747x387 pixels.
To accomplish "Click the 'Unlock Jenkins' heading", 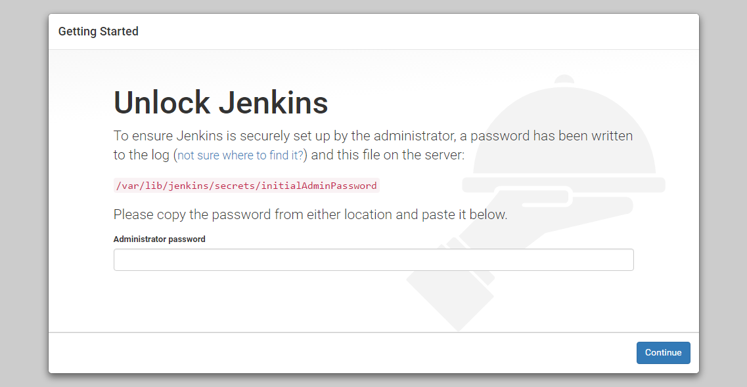I will coord(220,102).
